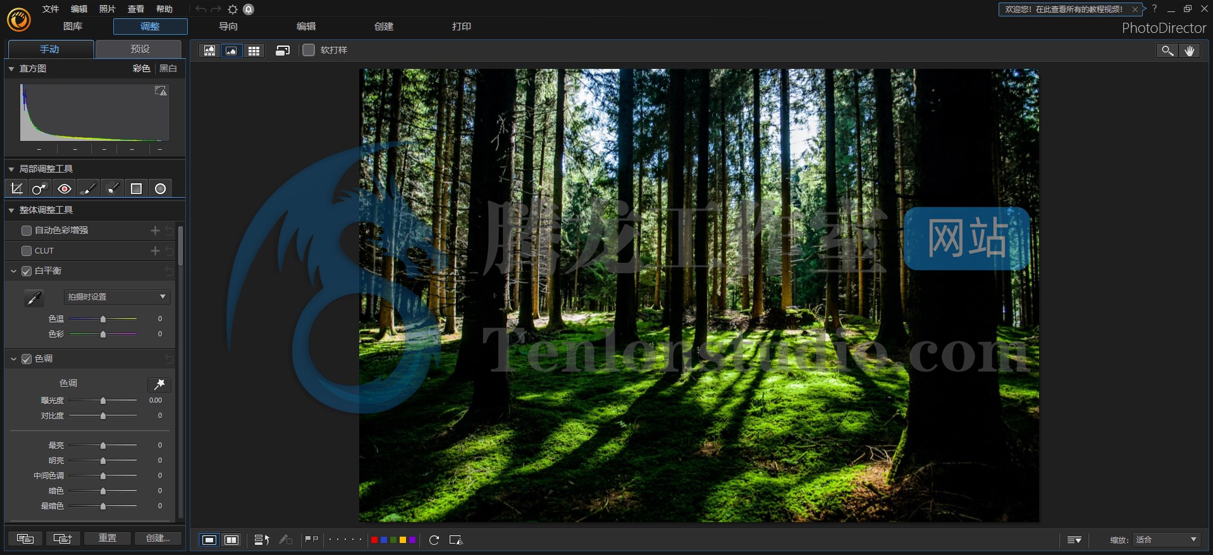1213x555 pixels.
Task: Select the Radial filter circle tool
Action: pos(161,188)
